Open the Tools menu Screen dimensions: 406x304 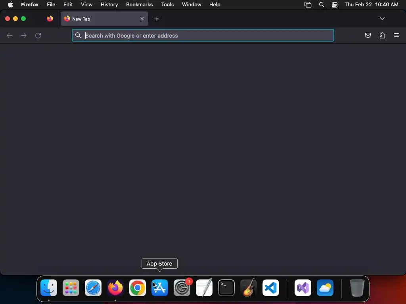pos(167,5)
